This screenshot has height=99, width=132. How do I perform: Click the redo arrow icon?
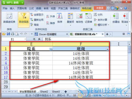click(26, 34)
